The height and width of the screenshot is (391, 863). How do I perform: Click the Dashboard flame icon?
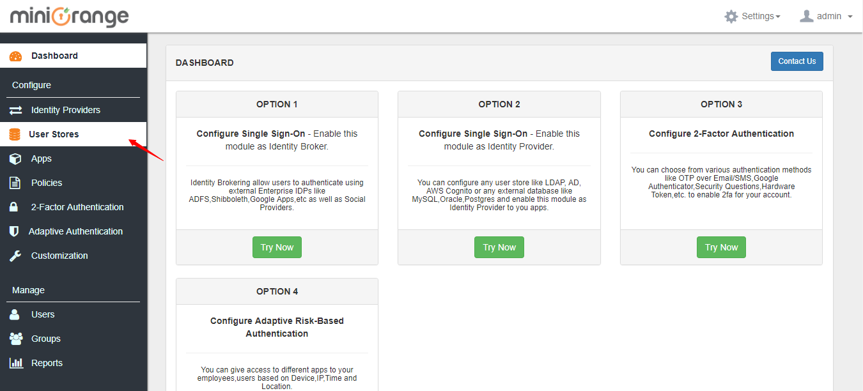click(14, 56)
